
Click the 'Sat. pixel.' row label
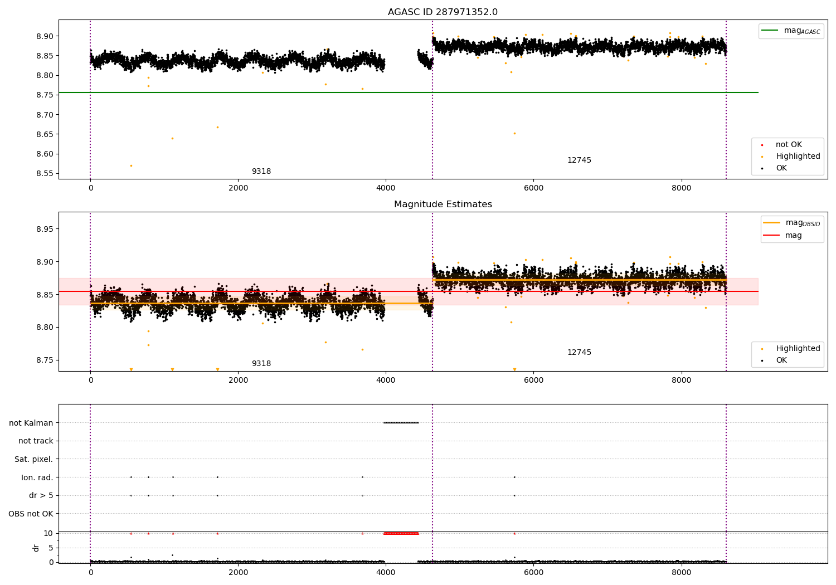coord(34,459)
